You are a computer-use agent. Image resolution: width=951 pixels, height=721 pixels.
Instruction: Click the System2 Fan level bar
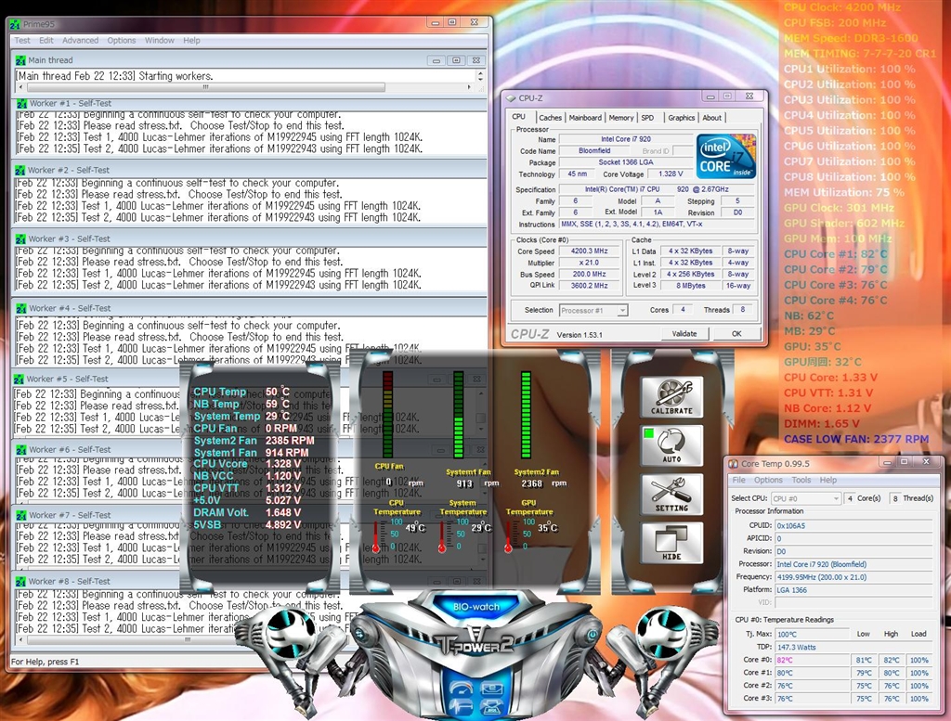[526, 415]
